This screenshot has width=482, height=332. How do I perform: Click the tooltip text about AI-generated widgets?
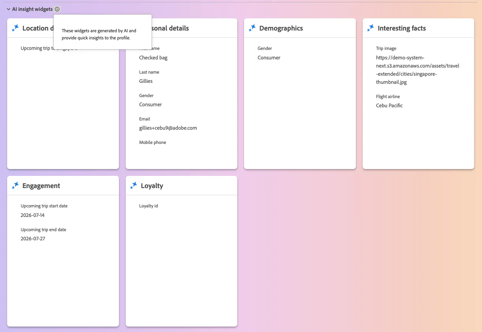[x=99, y=34]
